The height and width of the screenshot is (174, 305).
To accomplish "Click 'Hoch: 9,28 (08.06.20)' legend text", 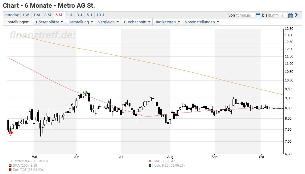I will pos(168,165).
